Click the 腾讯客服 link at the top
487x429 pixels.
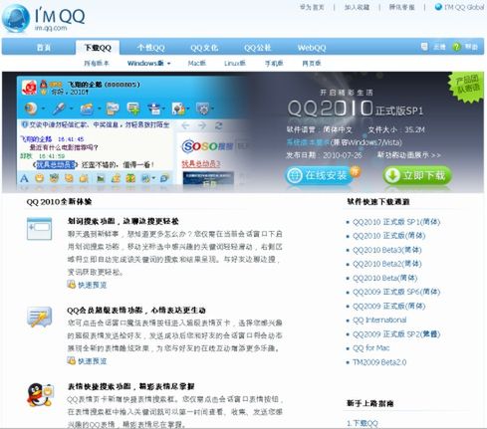click(402, 7)
